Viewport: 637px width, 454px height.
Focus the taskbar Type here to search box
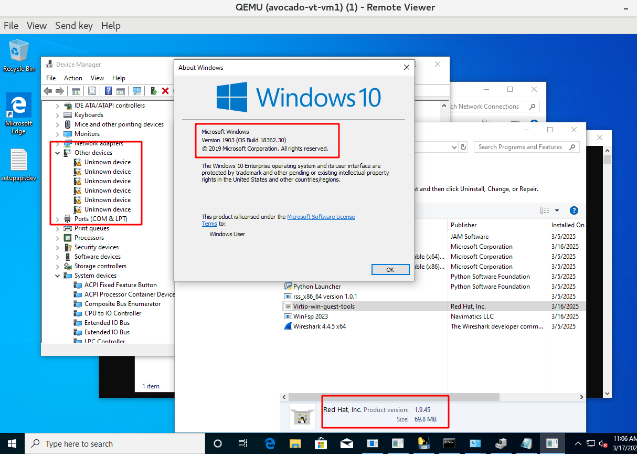(x=114, y=444)
